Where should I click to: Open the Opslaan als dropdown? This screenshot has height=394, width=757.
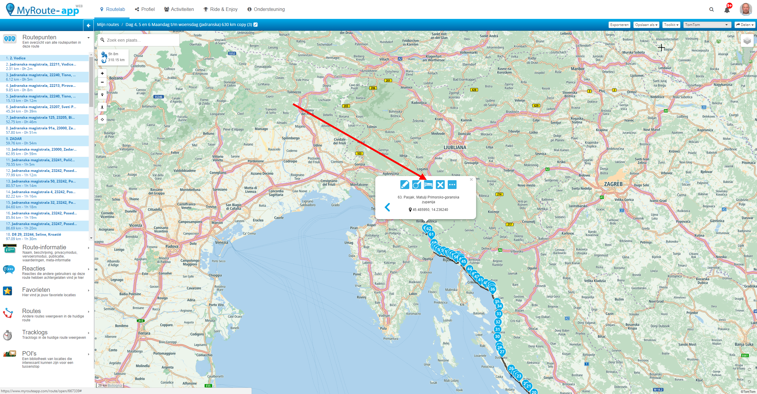tap(646, 25)
